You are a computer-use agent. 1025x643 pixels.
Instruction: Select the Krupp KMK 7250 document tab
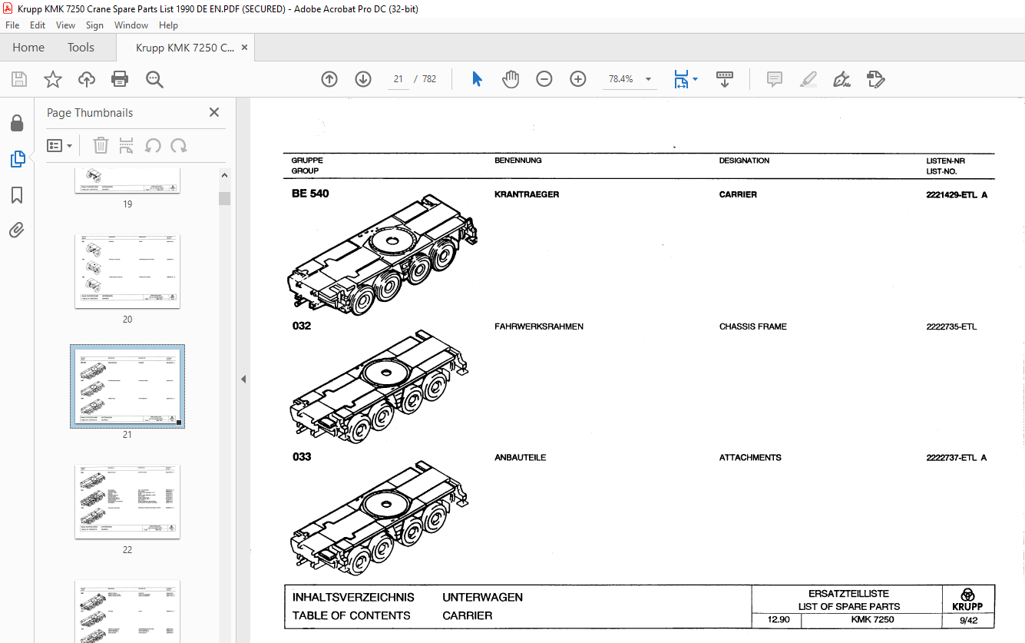[x=185, y=48]
